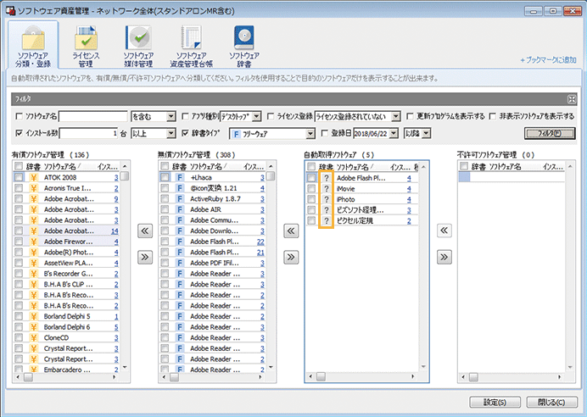Switch to ライセンス管理 tab
This screenshot has width=587, height=417.
[86, 47]
